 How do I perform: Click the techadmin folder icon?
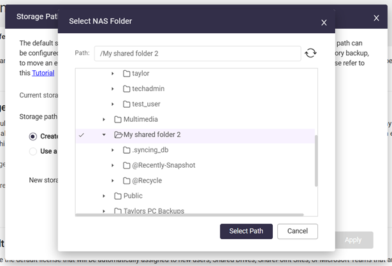(127, 89)
